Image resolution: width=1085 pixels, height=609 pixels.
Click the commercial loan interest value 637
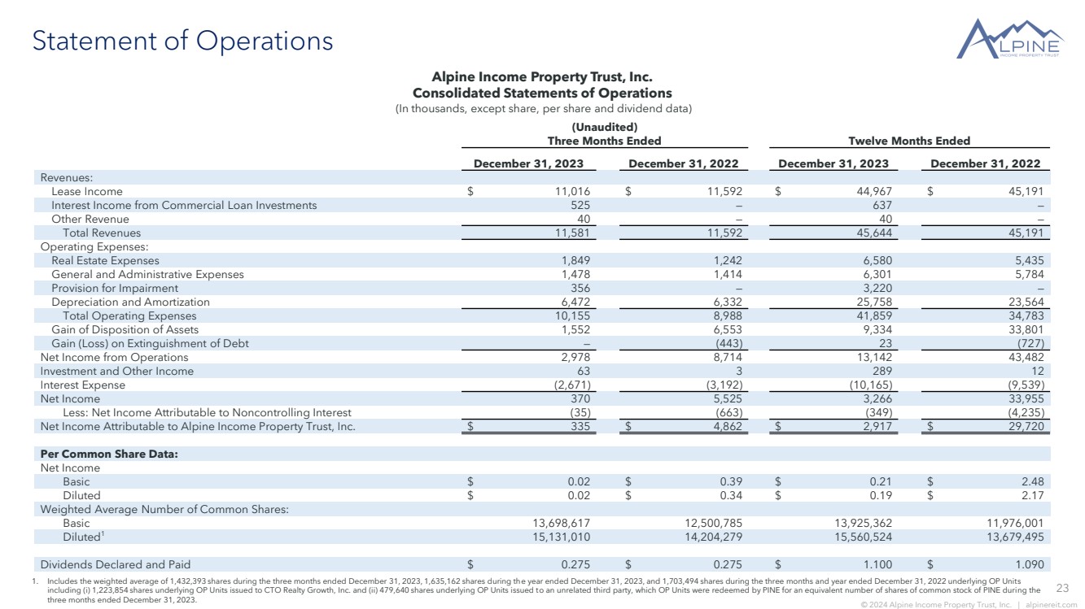click(x=882, y=205)
